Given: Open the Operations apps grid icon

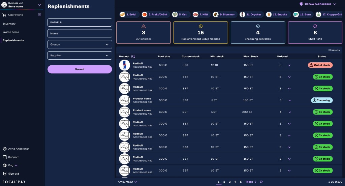Looking at the screenshot, I should [40, 15].
